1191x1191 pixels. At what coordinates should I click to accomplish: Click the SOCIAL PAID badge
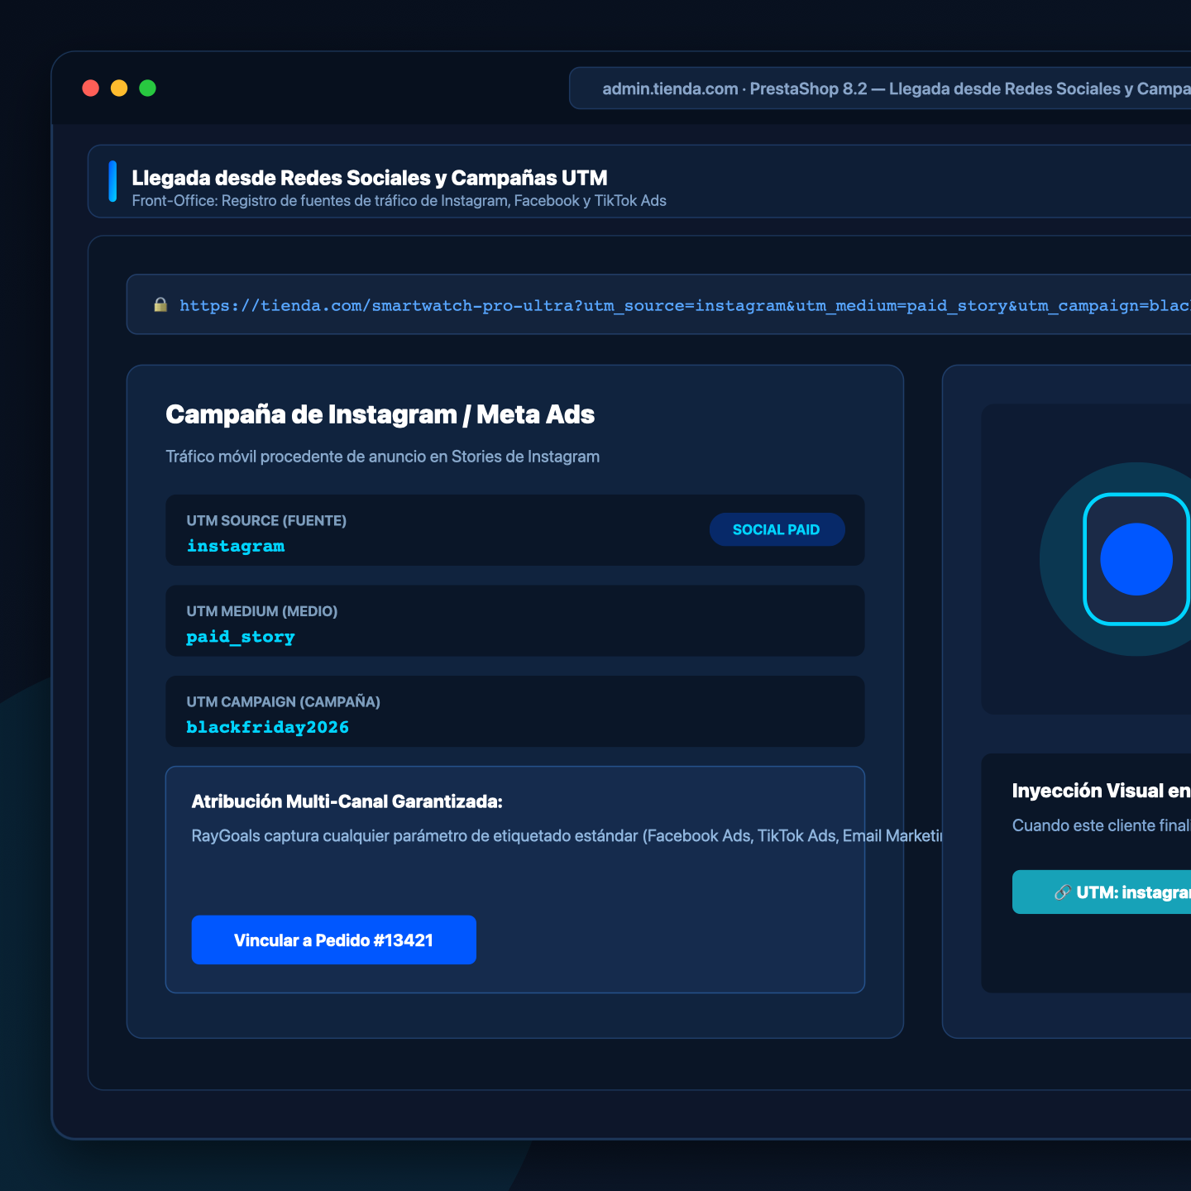click(x=777, y=529)
